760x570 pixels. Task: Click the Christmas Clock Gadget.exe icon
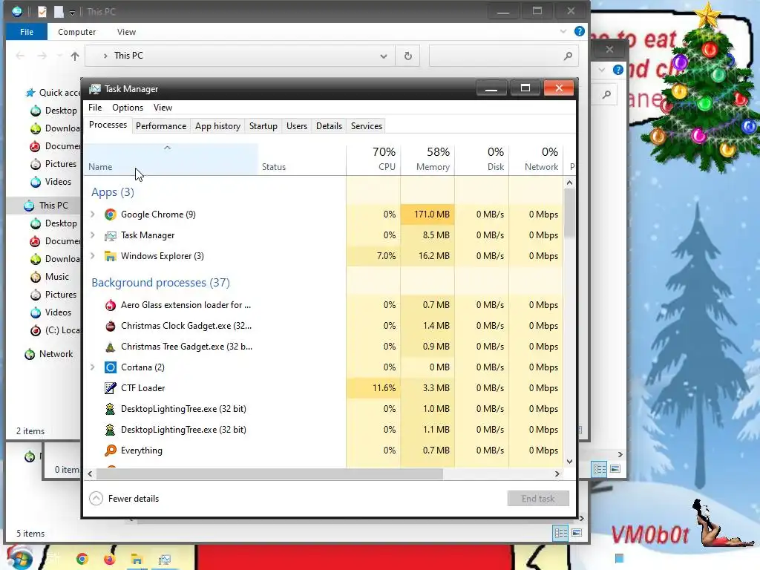tap(111, 326)
